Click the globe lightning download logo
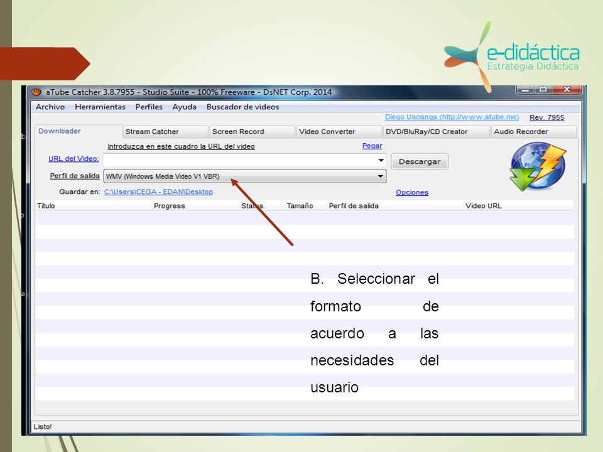This screenshot has height=452, width=603. [x=538, y=166]
